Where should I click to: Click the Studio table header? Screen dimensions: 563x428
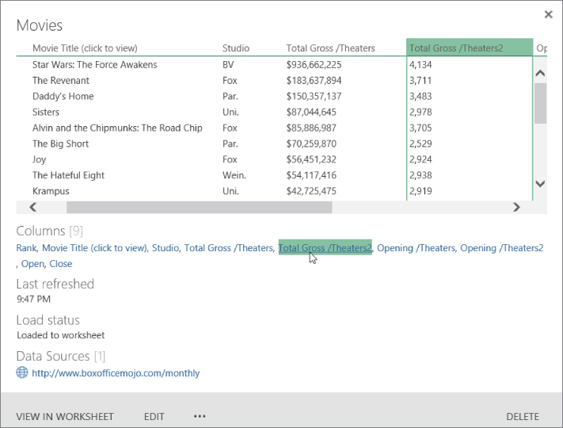[x=235, y=48]
